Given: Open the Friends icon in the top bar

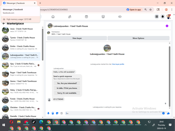Looking at the screenshot, I should coord(70,17).
